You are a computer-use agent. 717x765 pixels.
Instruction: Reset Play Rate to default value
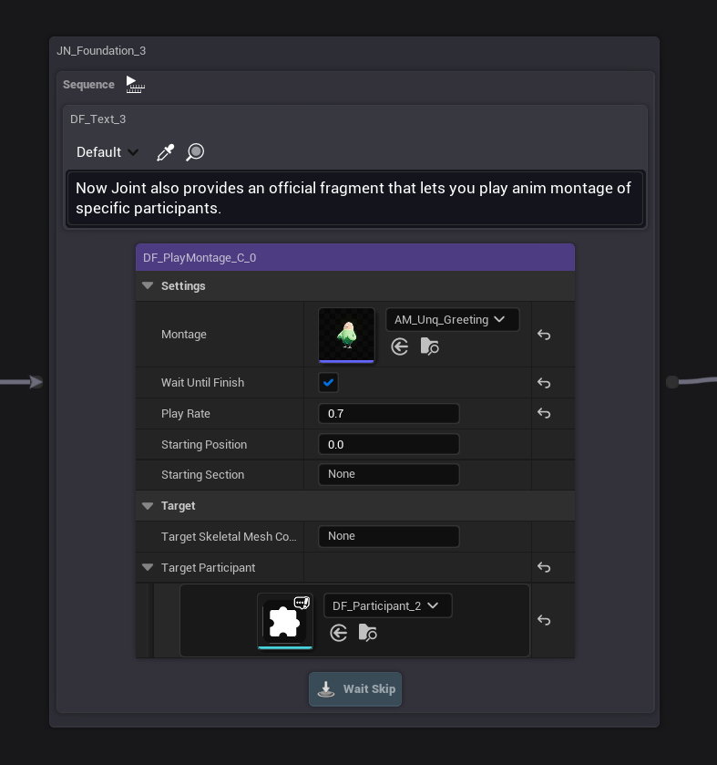click(544, 414)
